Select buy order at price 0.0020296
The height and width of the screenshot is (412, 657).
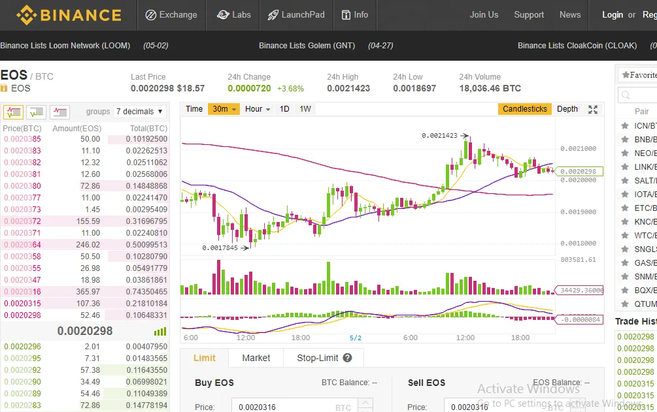[x=85, y=347]
